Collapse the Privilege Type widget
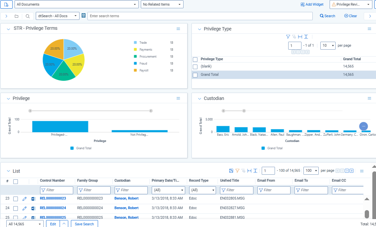Screen dimensions: 376x227 (199, 29)
